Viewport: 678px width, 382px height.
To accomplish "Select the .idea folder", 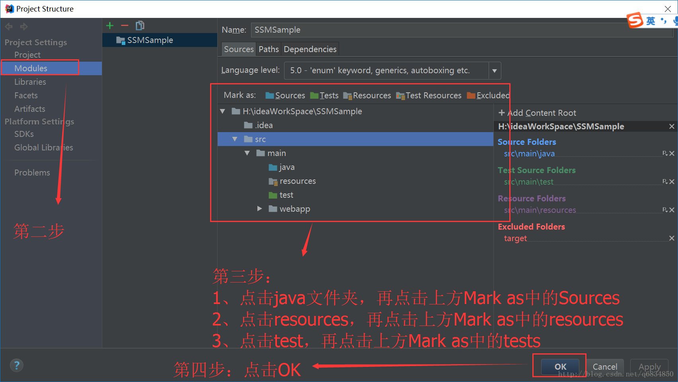I will 259,125.
